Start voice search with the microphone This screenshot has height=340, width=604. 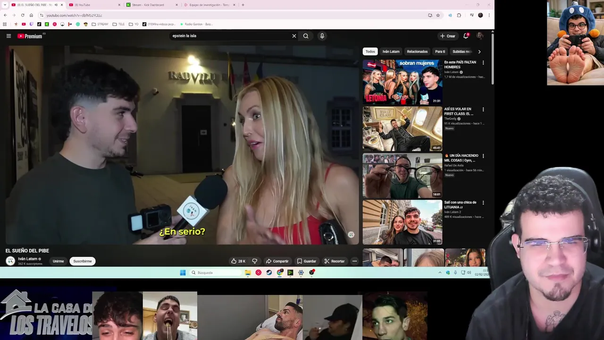(322, 36)
